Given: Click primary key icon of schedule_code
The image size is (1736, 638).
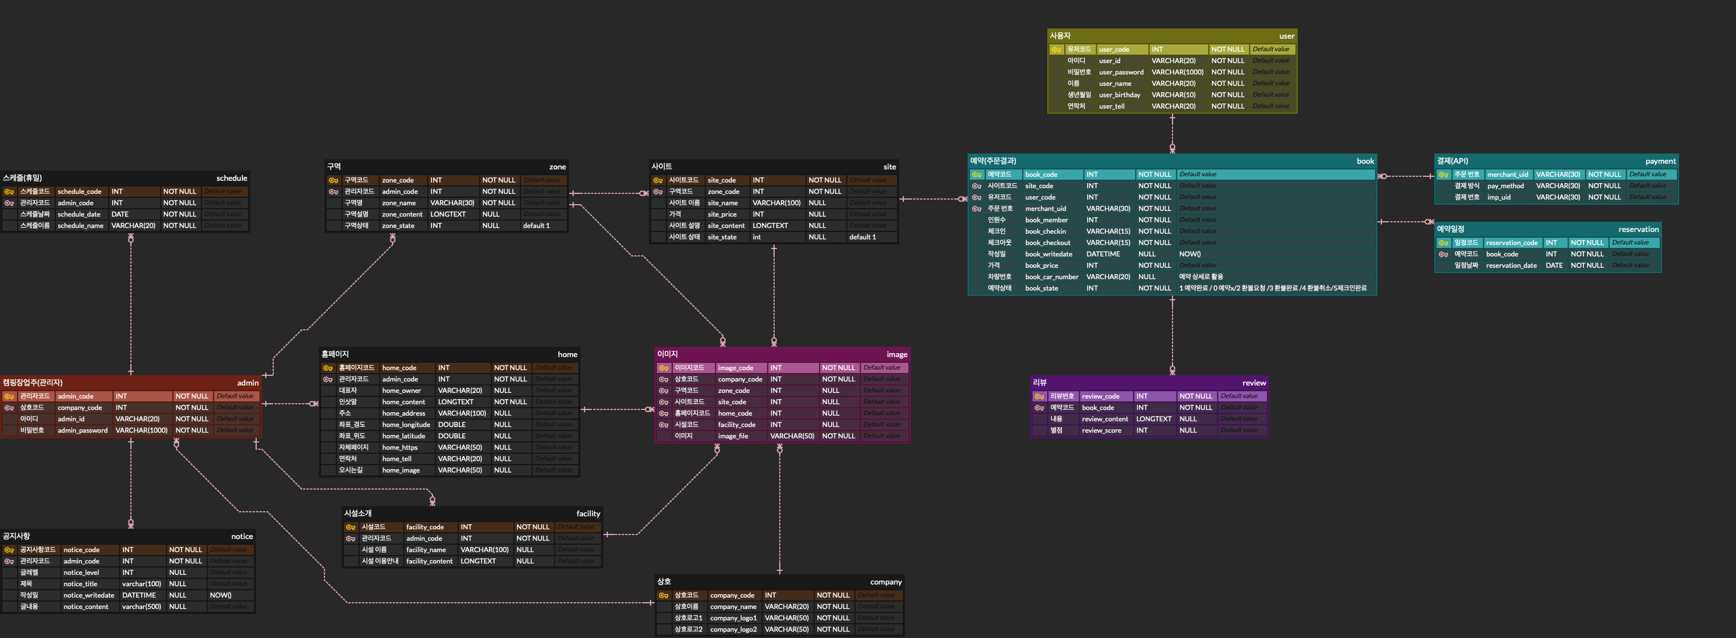Looking at the screenshot, I should (9, 192).
